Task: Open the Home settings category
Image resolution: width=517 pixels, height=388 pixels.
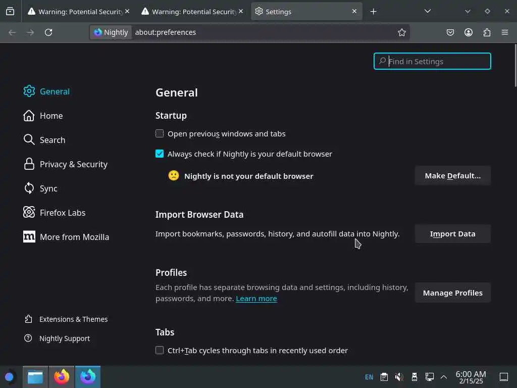Action: pyautogui.click(x=43, y=116)
